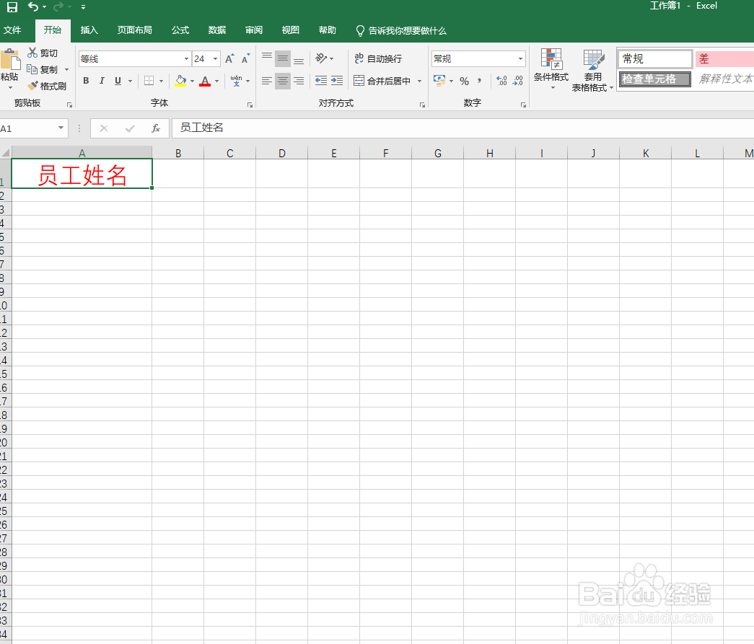
Task: Cut selection with 剪切
Action: 43,53
